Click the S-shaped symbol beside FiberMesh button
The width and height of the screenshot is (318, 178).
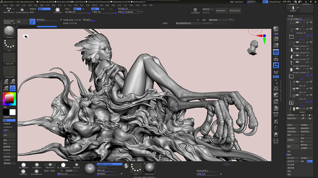point(126,166)
